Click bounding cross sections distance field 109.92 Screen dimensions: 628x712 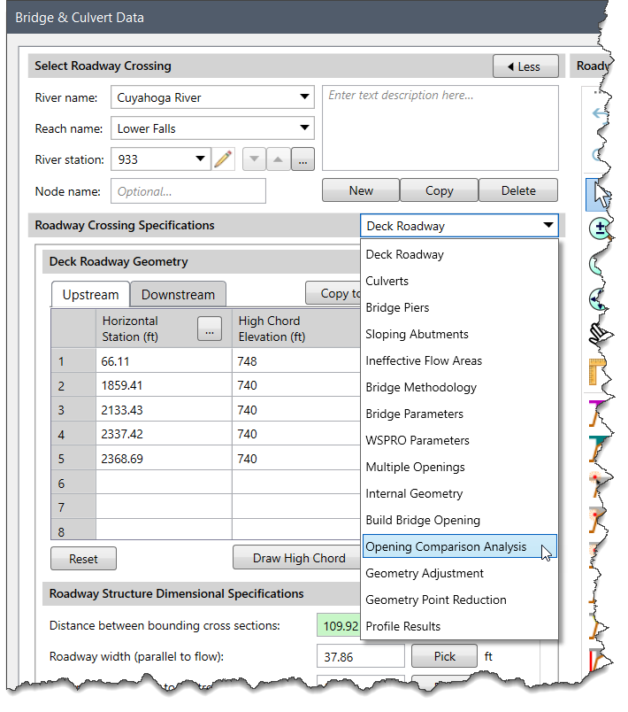(x=339, y=626)
